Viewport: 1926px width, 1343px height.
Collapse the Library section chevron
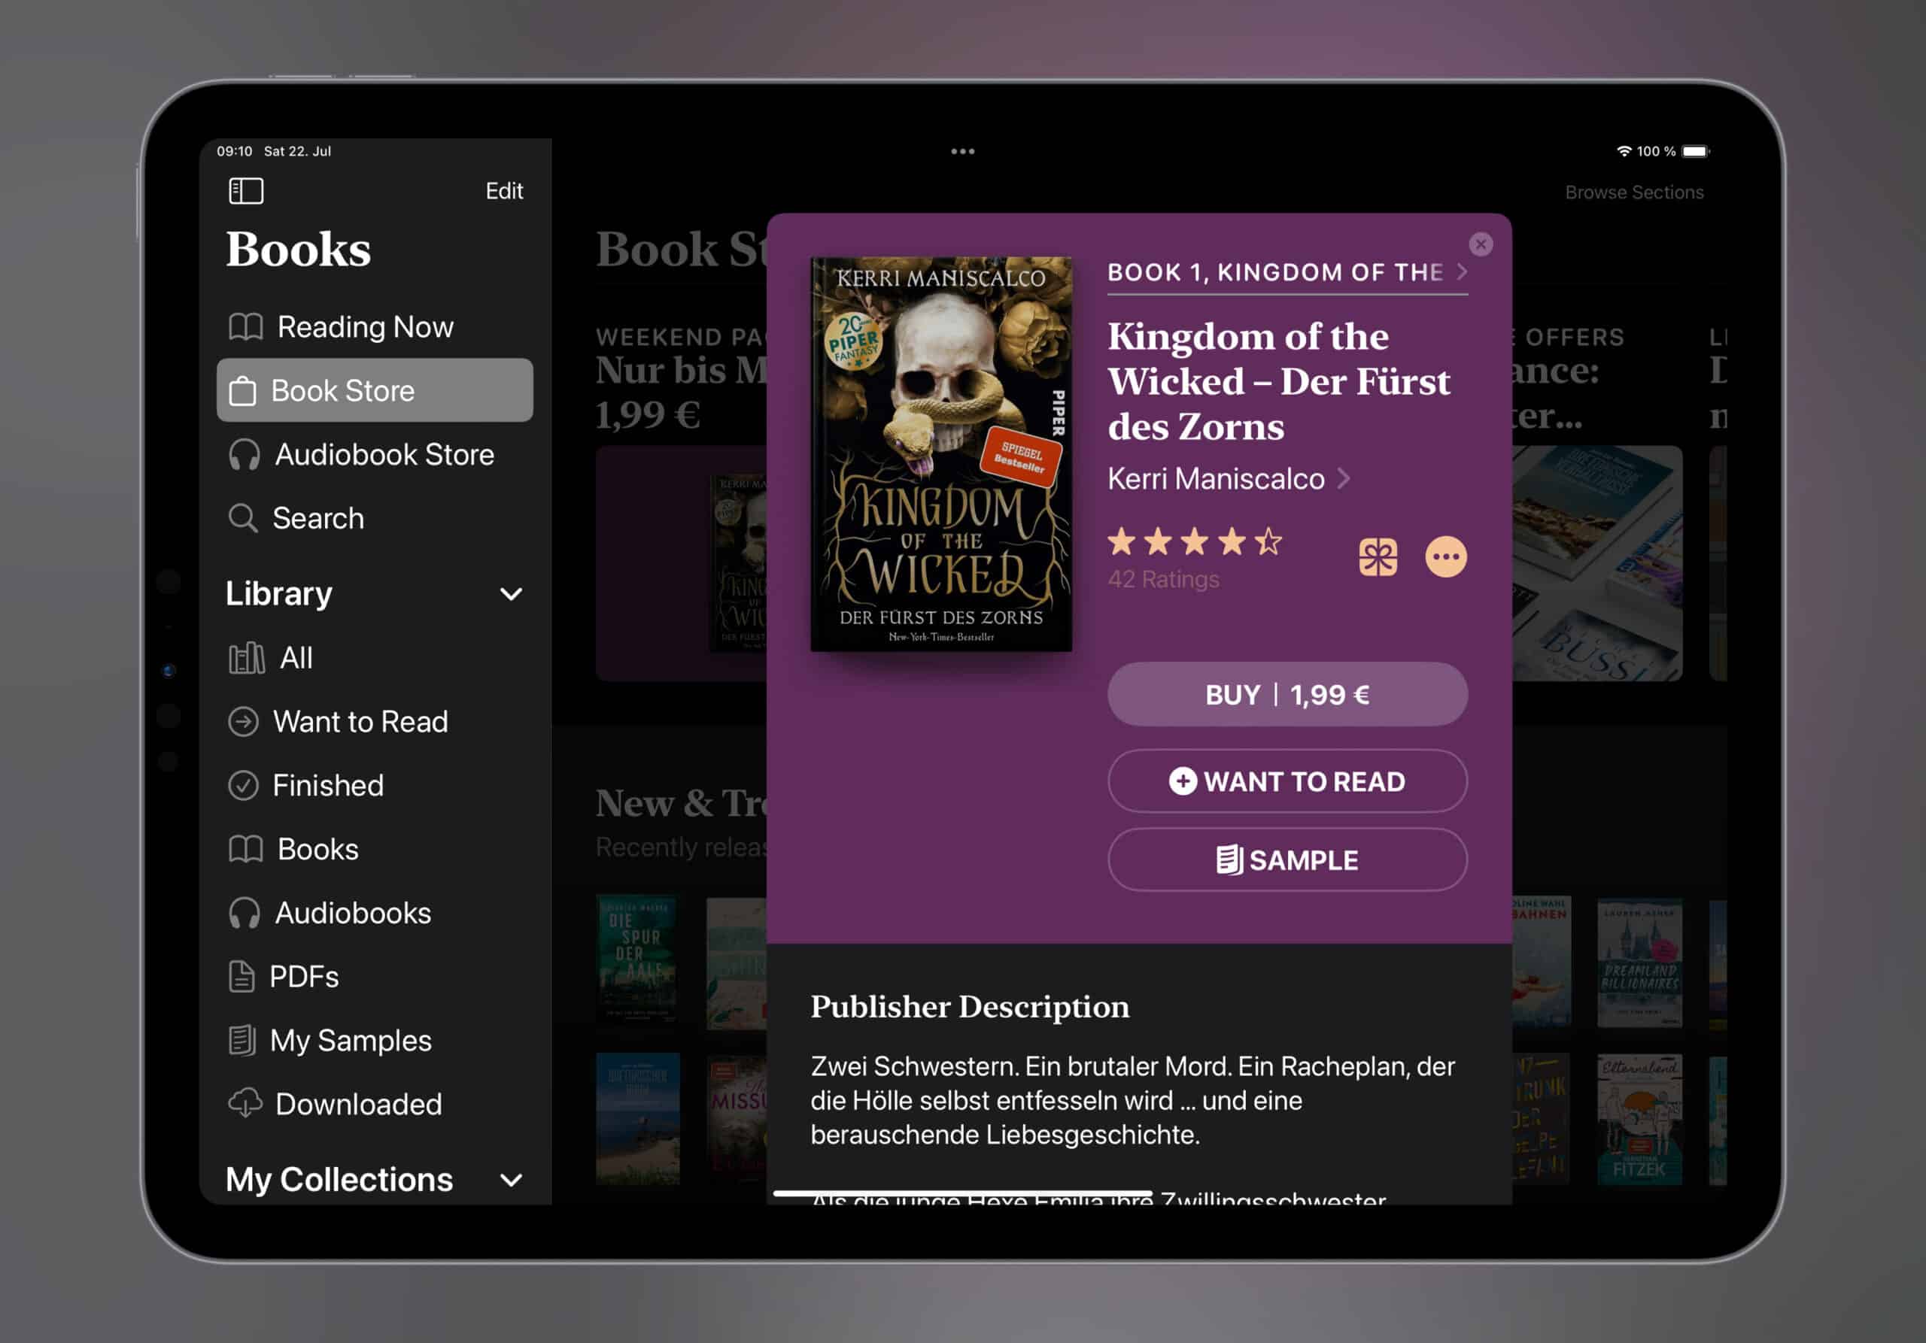[511, 594]
